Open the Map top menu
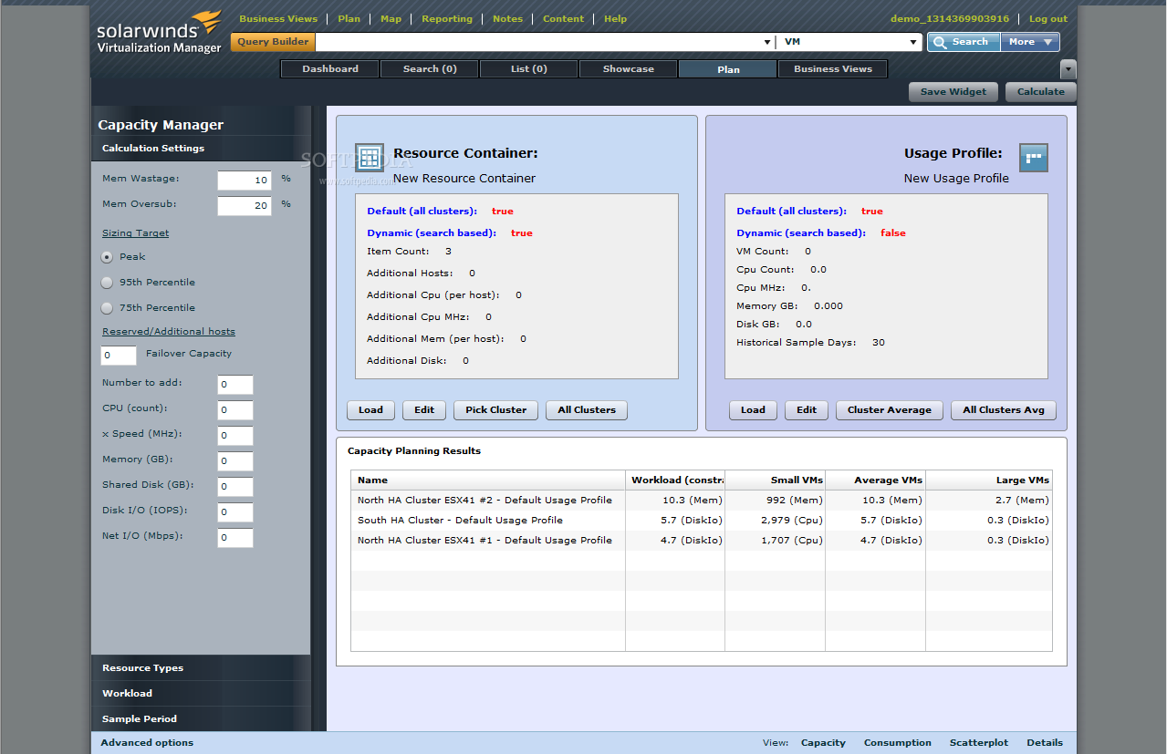The height and width of the screenshot is (754, 1167). [391, 19]
